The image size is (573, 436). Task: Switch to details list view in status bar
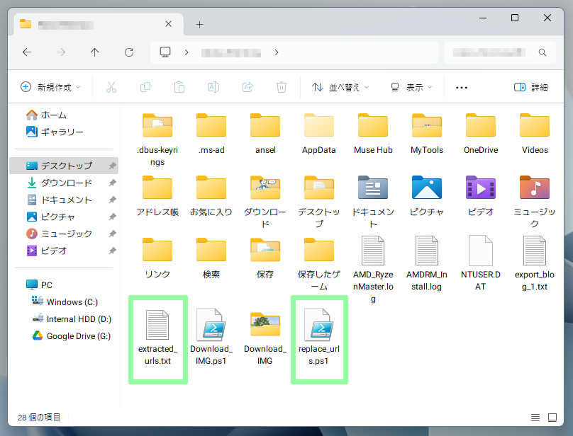click(535, 418)
